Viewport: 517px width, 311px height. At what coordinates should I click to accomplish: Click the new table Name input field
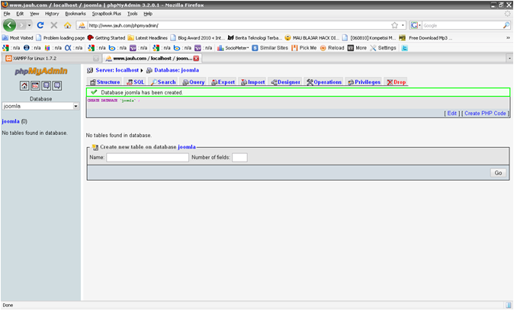click(x=147, y=158)
